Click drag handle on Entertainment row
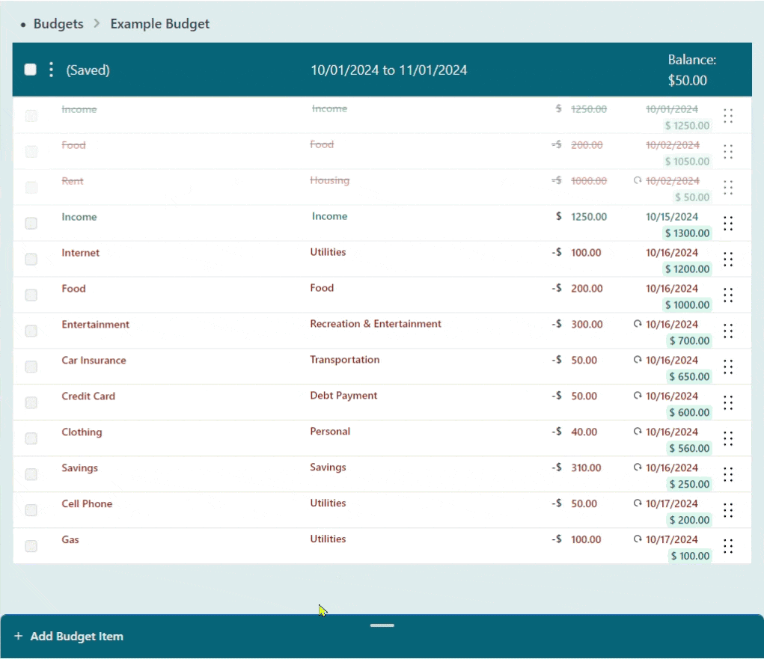This screenshot has width=764, height=659. point(727,331)
